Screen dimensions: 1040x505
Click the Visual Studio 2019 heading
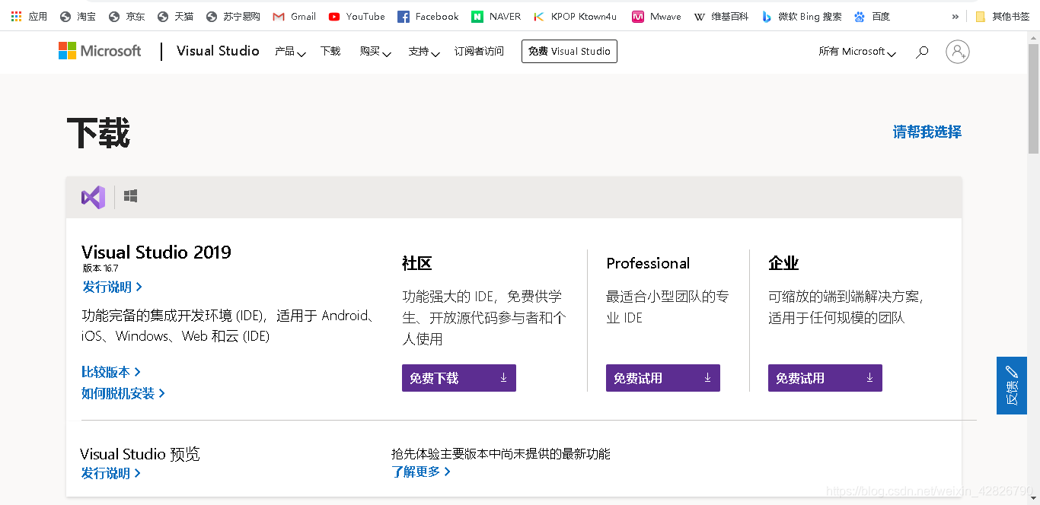156,252
